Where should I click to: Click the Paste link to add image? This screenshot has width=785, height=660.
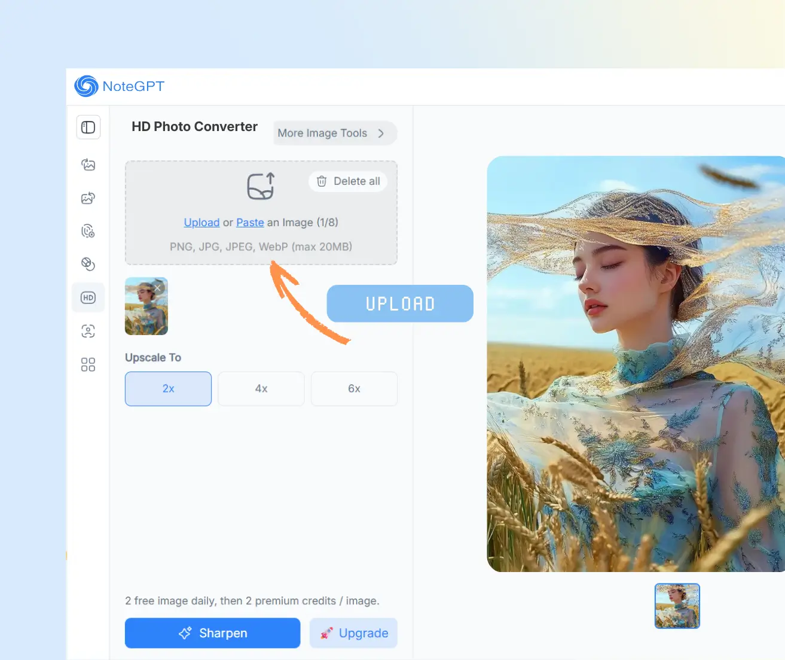click(x=250, y=222)
